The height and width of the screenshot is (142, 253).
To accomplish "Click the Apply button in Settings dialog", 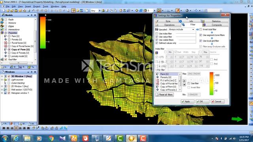I will pyautogui.click(x=187, y=101).
